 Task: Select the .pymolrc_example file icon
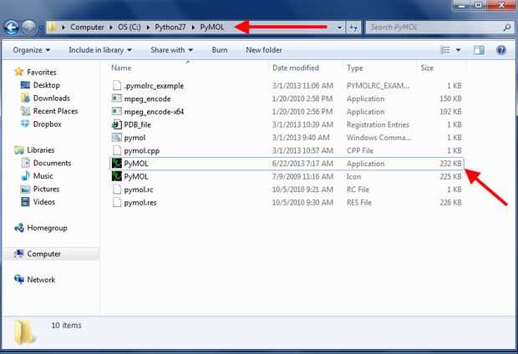pos(117,85)
